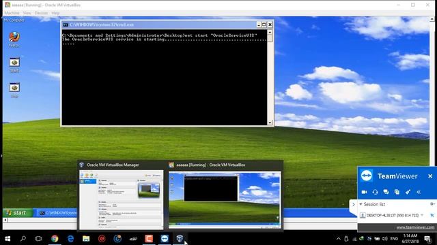Activate cmd.exe taskbar button in XP
This screenshot has height=245, width=437.
click(57, 213)
